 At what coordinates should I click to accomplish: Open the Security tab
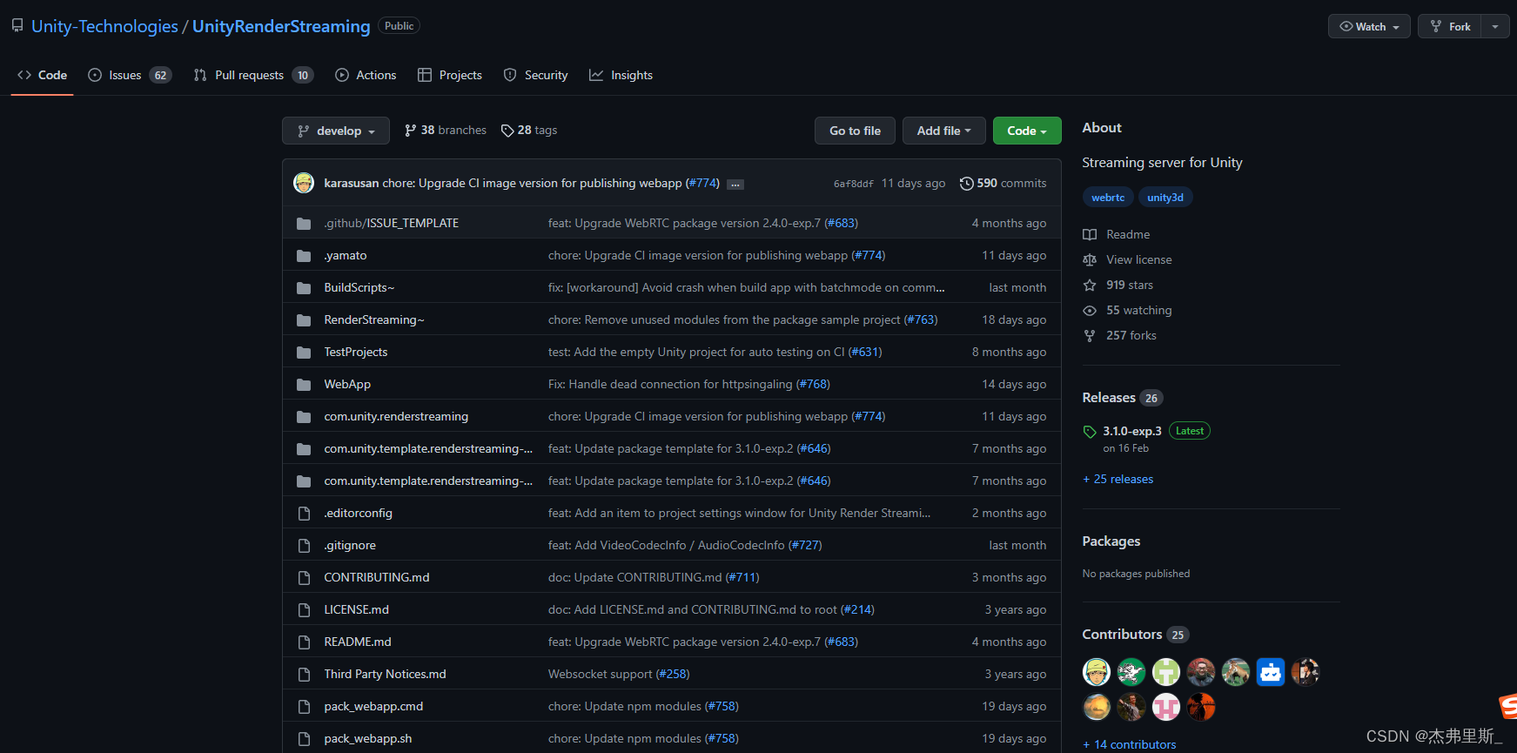536,75
